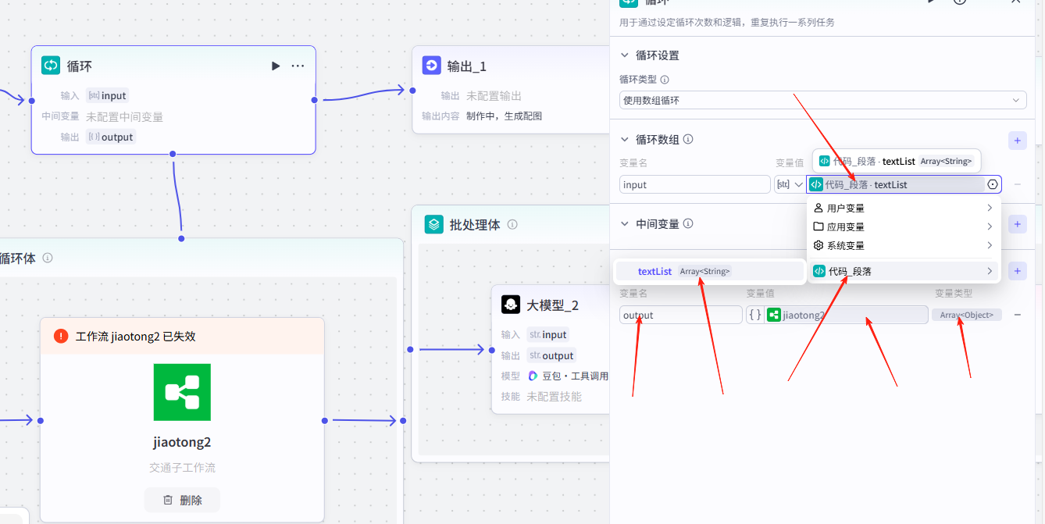Add a 中间变量 with plus button
This screenshot has width=1045, height=524.
(1017, 224)
